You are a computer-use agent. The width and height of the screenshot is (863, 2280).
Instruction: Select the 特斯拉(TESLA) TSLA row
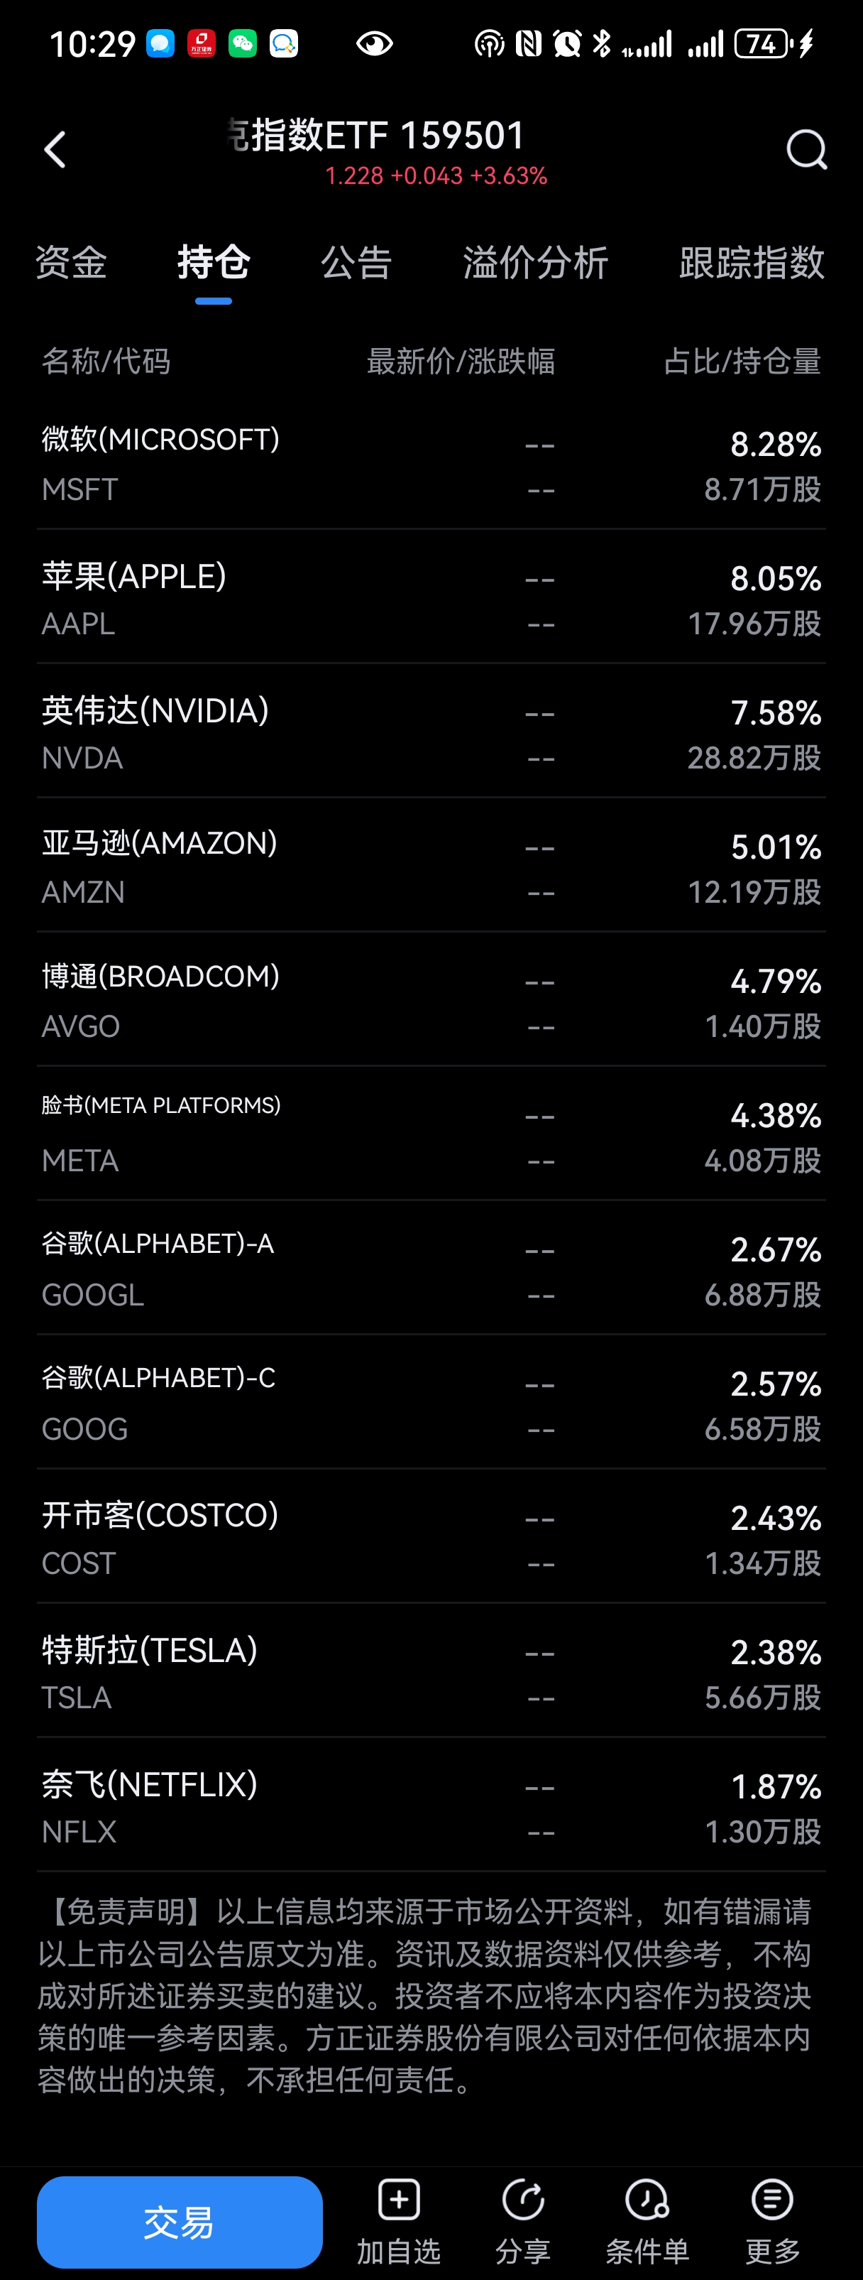[431, 1671]
